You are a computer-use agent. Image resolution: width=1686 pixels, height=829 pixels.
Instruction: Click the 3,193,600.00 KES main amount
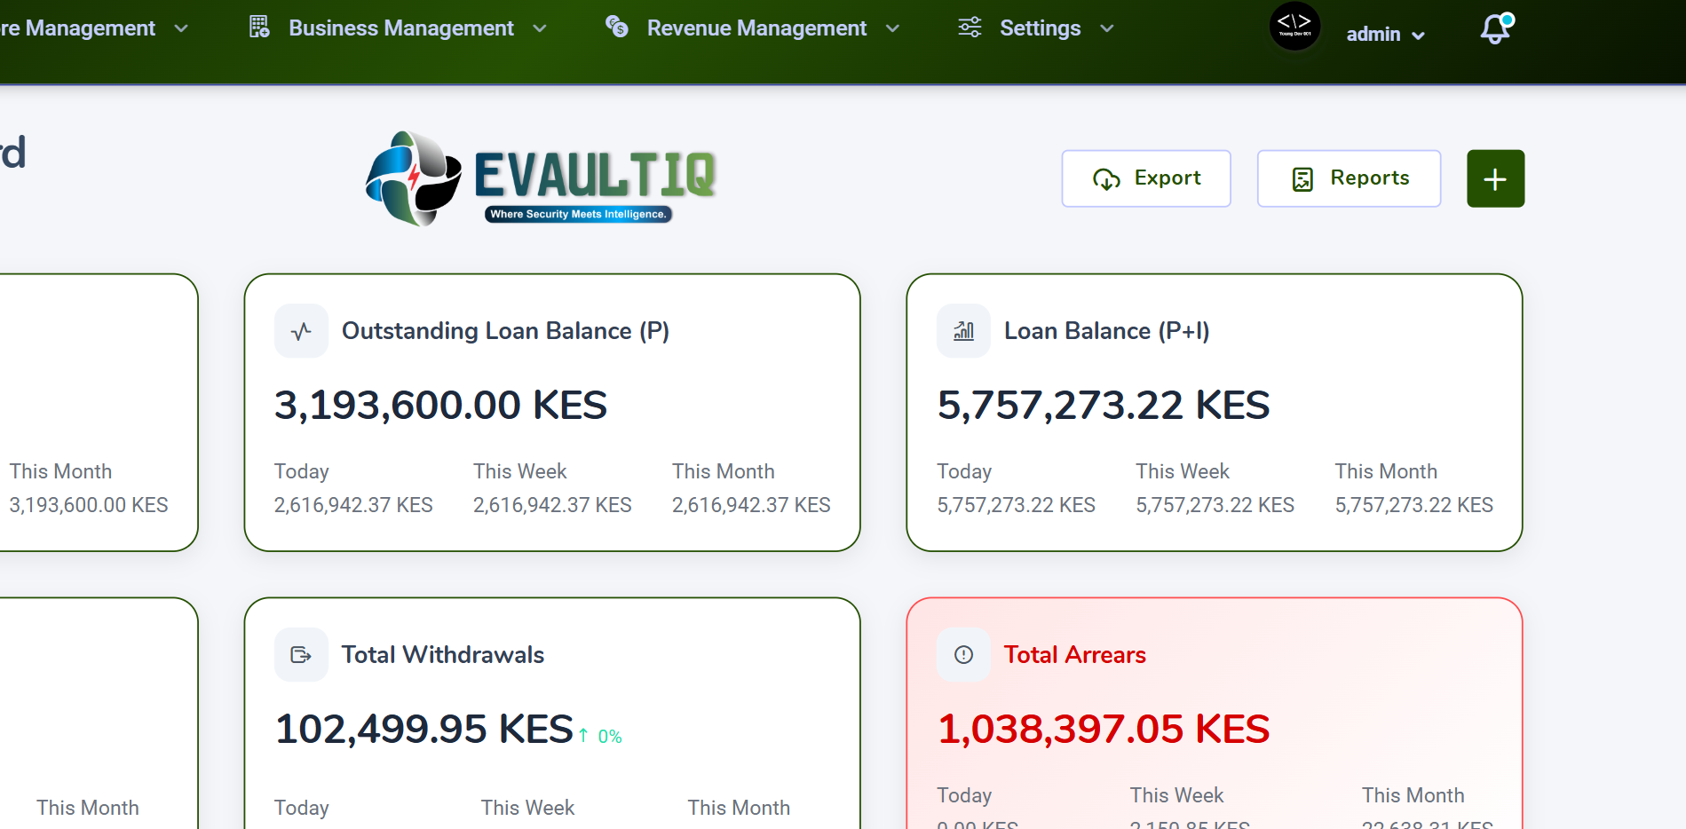(x=440, y=405)
